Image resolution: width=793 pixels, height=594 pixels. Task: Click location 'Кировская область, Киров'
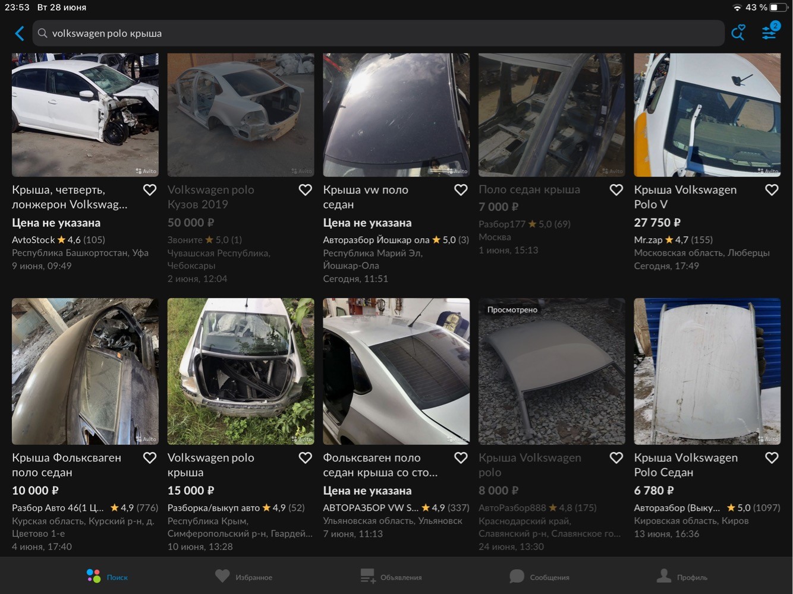pos(691,521)
